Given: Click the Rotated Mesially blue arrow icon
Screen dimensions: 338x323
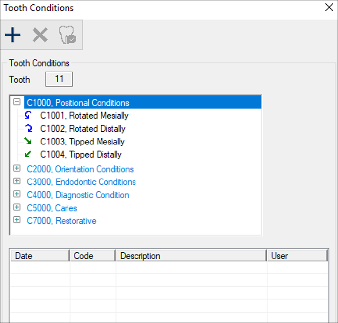Looking at the screenshot, I should (x=28, y=116).
